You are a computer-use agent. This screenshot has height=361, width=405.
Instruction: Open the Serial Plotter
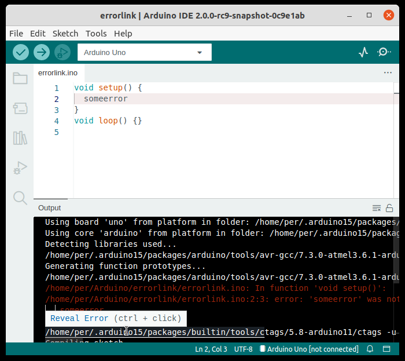pos(363,52)
